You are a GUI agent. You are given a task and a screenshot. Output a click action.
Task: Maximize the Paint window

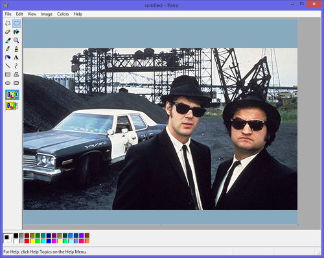pos(302,4)
